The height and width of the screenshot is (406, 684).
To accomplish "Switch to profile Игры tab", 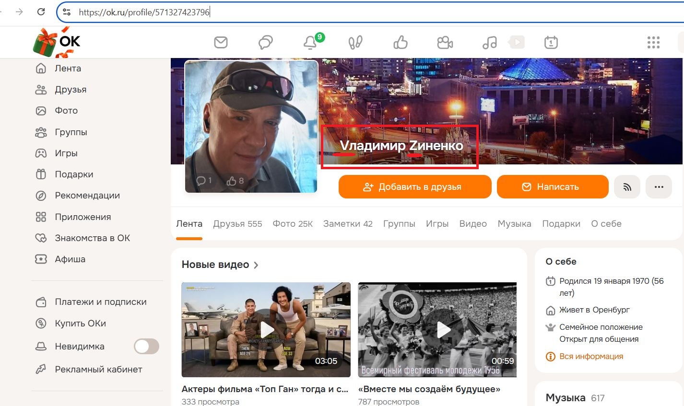I will pyautogui.click(x=437, y=224).
